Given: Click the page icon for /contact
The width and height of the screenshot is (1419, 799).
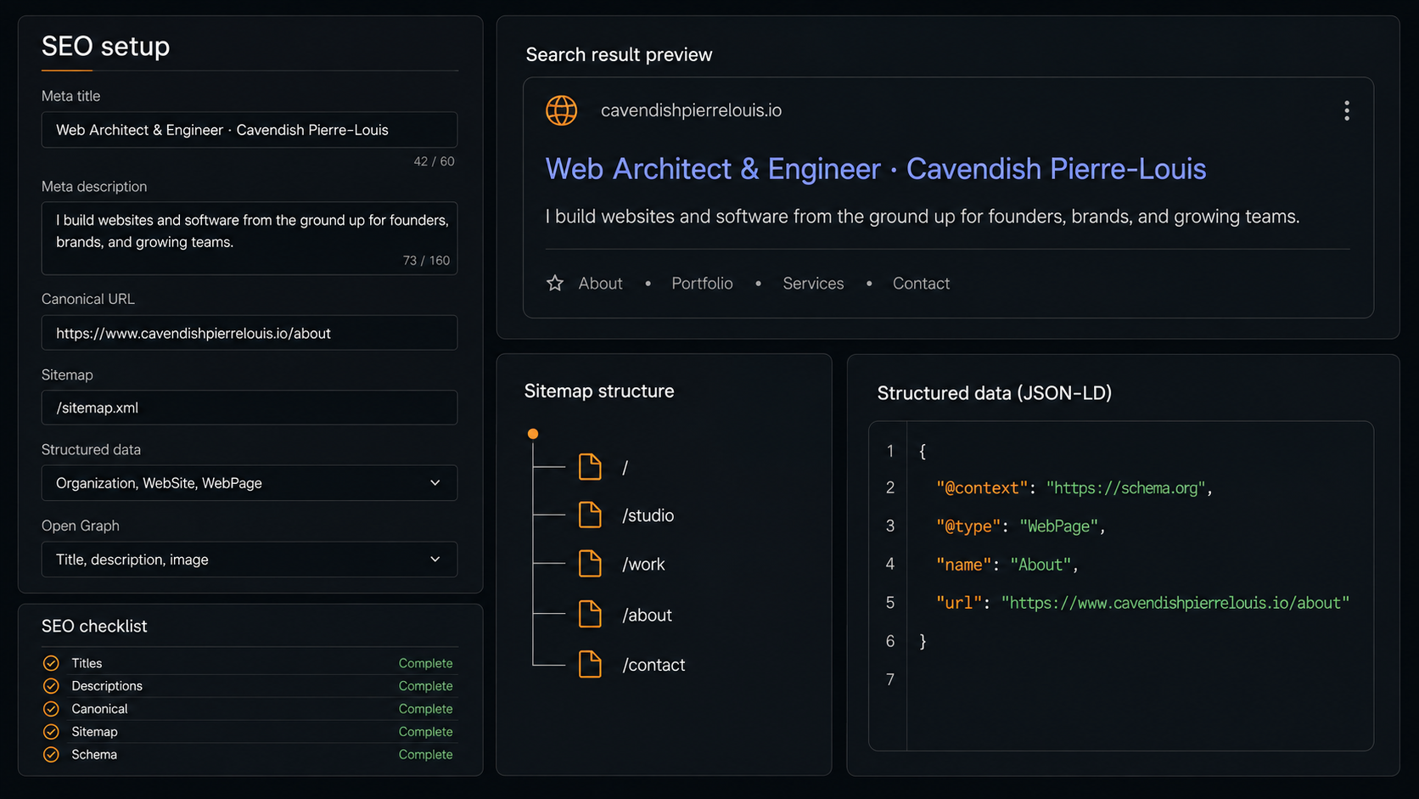Looking at the screenshot, I should point(590,664).
